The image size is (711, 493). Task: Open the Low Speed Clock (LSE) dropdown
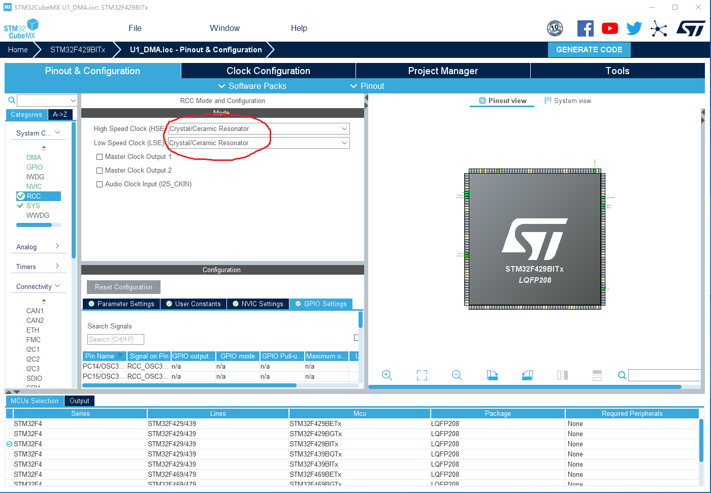coord(345,143)
